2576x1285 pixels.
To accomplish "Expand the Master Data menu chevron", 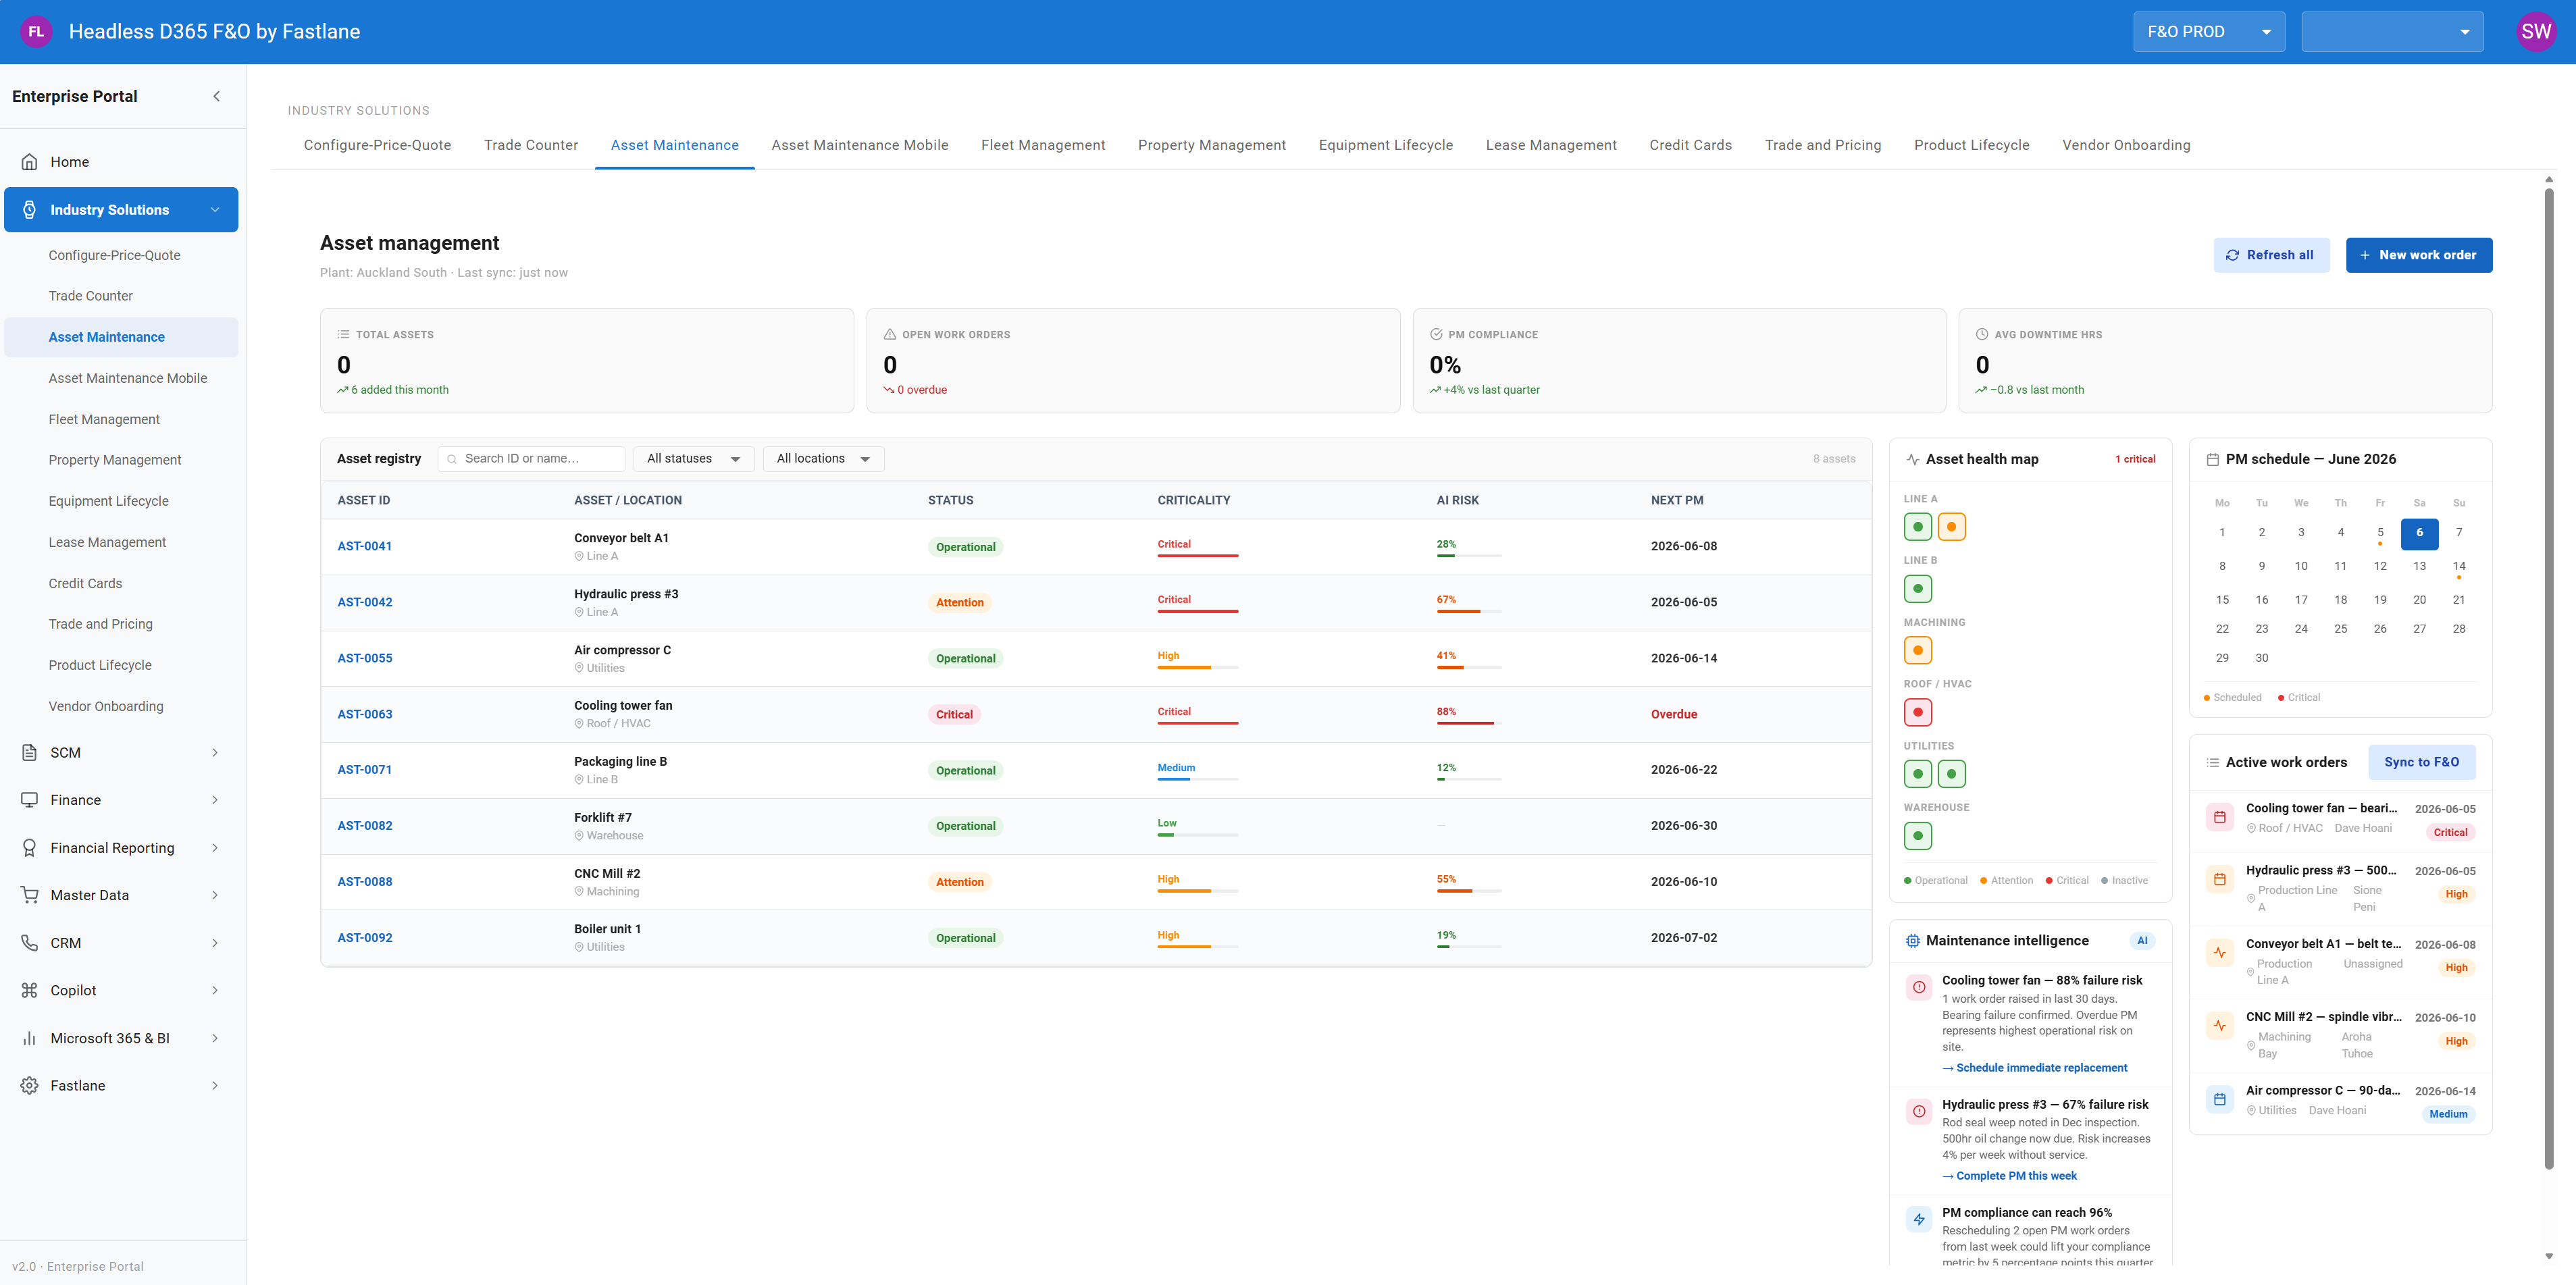I will tap(214, 895).
